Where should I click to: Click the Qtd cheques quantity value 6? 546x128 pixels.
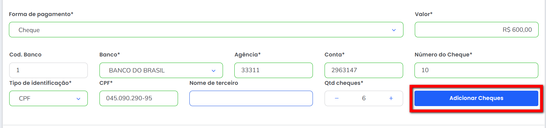(364, 98)
